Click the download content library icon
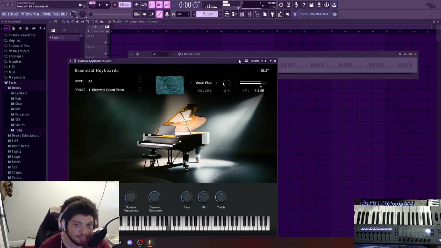This screenshot has width=441, height=248. click(334, 5)
